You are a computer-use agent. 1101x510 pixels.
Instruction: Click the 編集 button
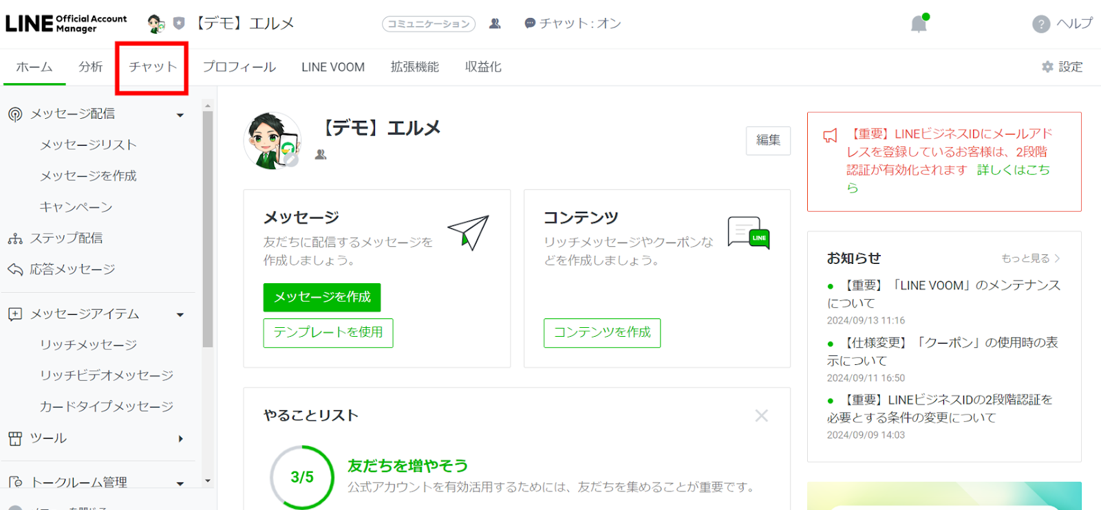[x=769, y=141]
